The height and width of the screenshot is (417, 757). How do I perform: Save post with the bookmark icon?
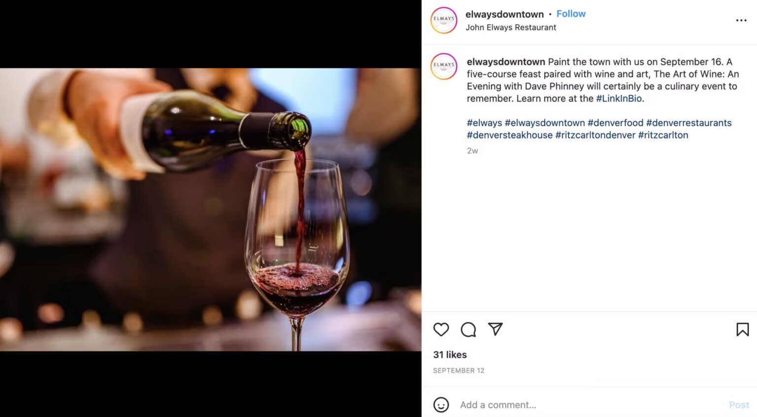742,329
